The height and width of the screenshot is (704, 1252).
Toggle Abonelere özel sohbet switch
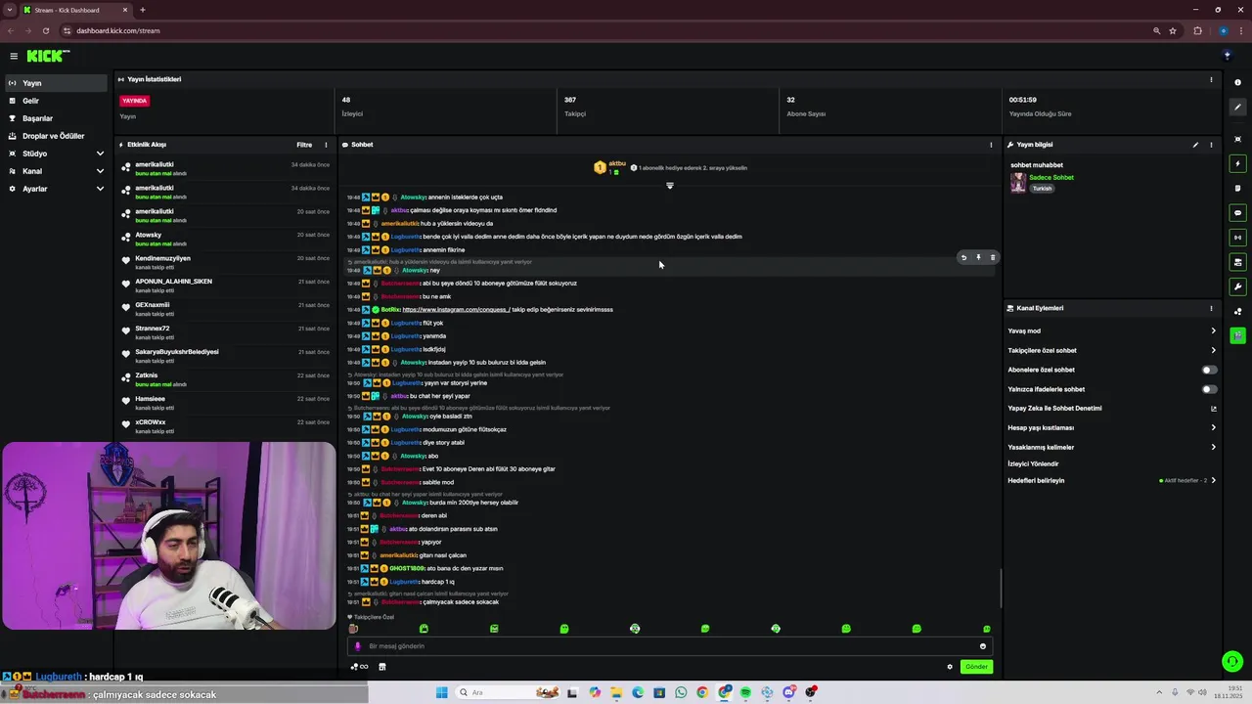coord(1209,370)
